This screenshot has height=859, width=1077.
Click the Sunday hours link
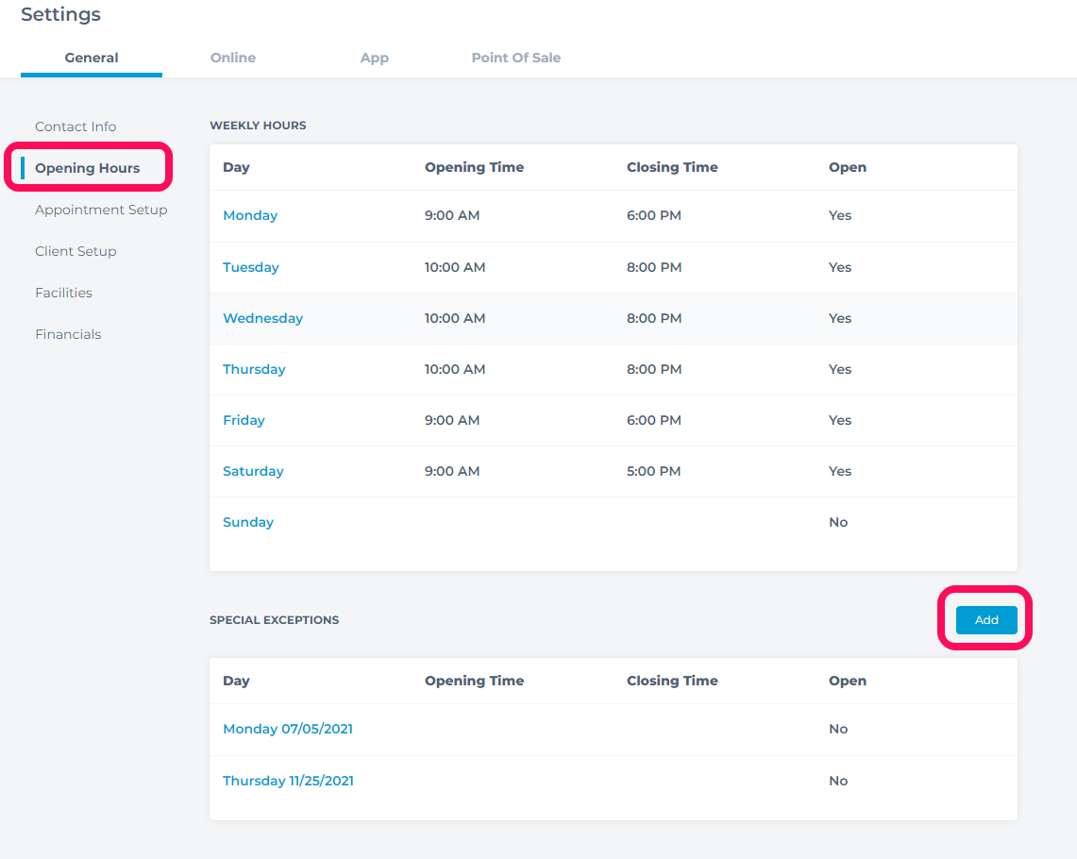248,522
